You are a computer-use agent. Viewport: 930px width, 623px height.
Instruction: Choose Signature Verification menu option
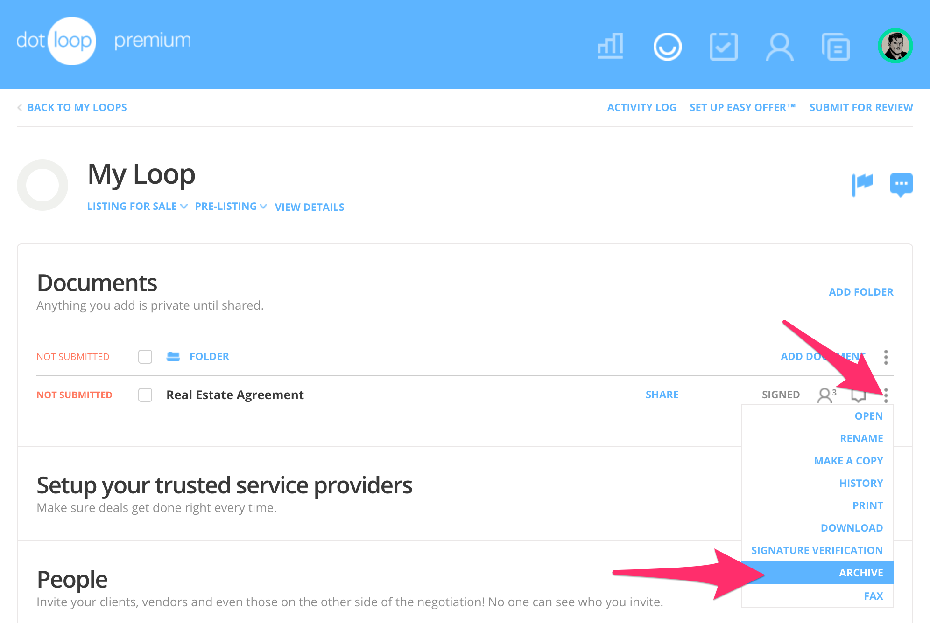pyautogui.click(x=817, y=550)
